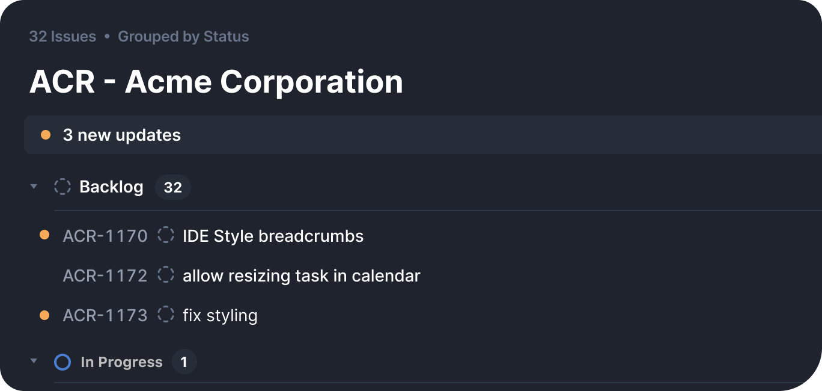This screenshot has height=391, width=822.
Task: Click backlog status icon of ACR-1170
Action: pos(165,235)
